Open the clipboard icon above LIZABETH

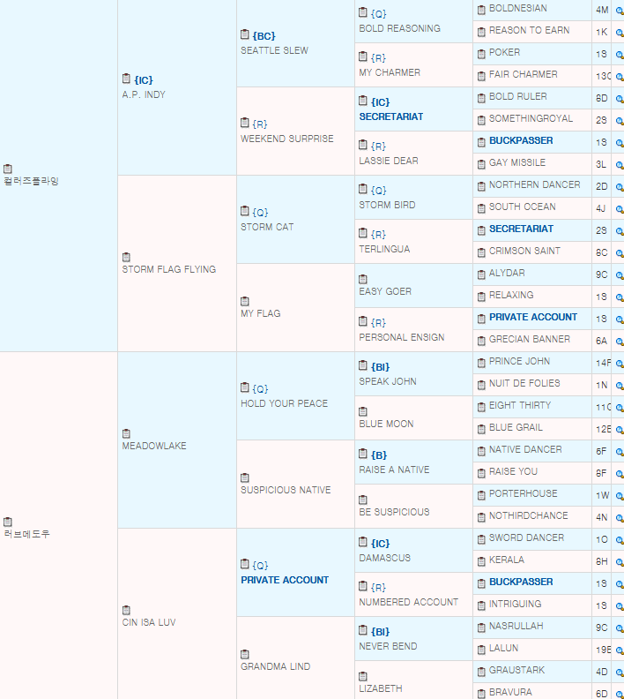(x=363, y=676)
